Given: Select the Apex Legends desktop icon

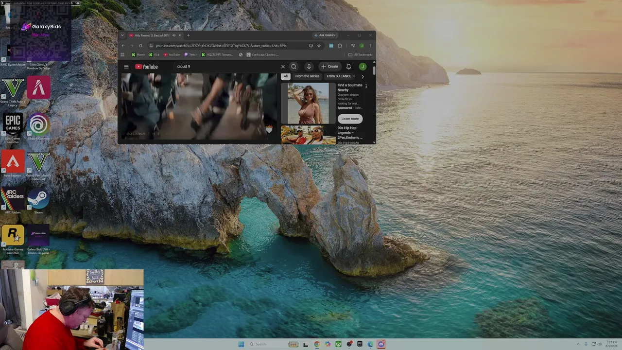Looking at the screenshot, I should click(13, 164).
